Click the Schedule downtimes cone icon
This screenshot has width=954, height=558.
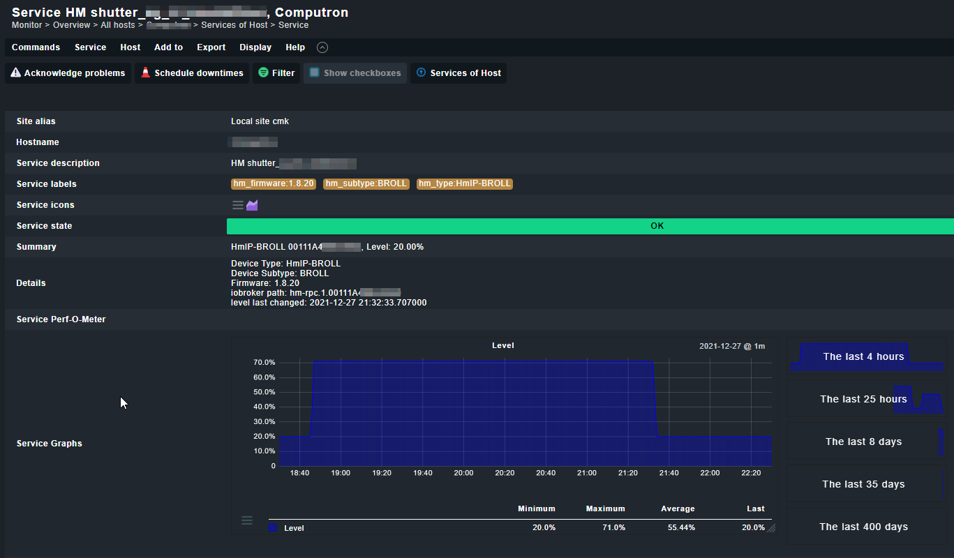(x=145, y=73)
